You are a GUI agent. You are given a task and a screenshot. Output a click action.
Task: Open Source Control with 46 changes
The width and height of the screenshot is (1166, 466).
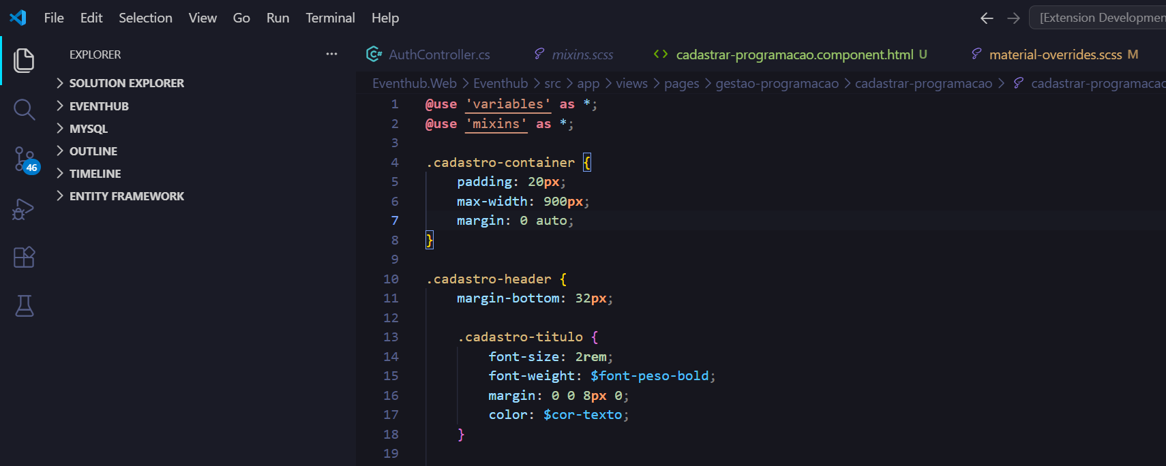pyautogui.click(x=26, y=160)
